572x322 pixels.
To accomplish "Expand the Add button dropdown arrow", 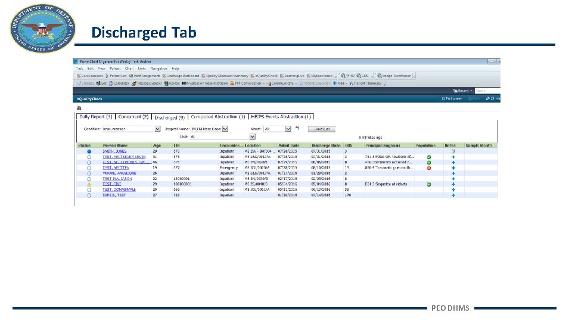I will tap(346, 83).
